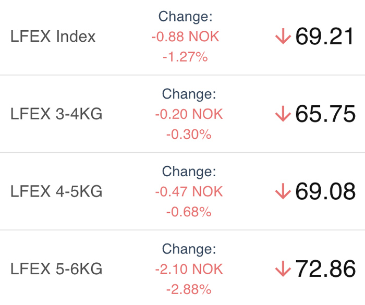The width and height of the screenshot is (365, 305).
Task: Click the -0.20 NOK change value
Action: tap(189, 114)
